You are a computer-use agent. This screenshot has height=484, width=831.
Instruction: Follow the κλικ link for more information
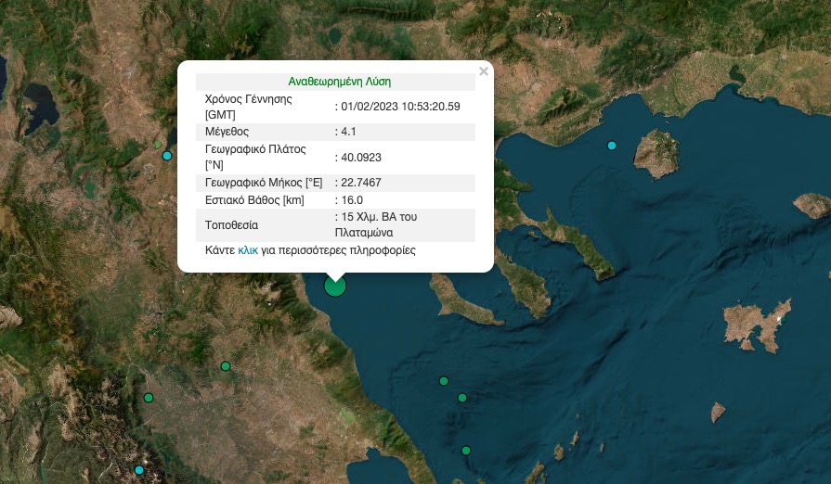pyautogui.click(x=248, y=250)
